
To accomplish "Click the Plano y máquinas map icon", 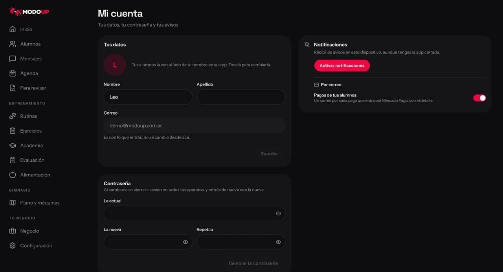I will 13,203.
